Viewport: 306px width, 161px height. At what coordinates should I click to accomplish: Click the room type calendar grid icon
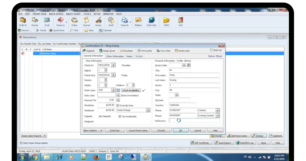[118, 90]
